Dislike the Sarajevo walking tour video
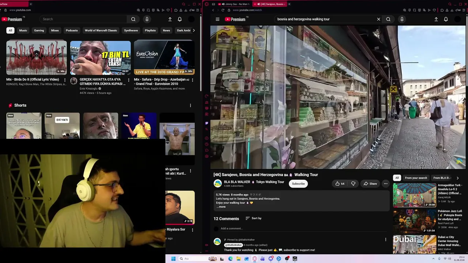Viewport: 468px width, 263px height. 353,184
